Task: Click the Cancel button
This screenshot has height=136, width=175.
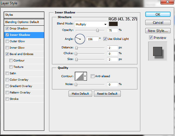Action: point(158,22)
